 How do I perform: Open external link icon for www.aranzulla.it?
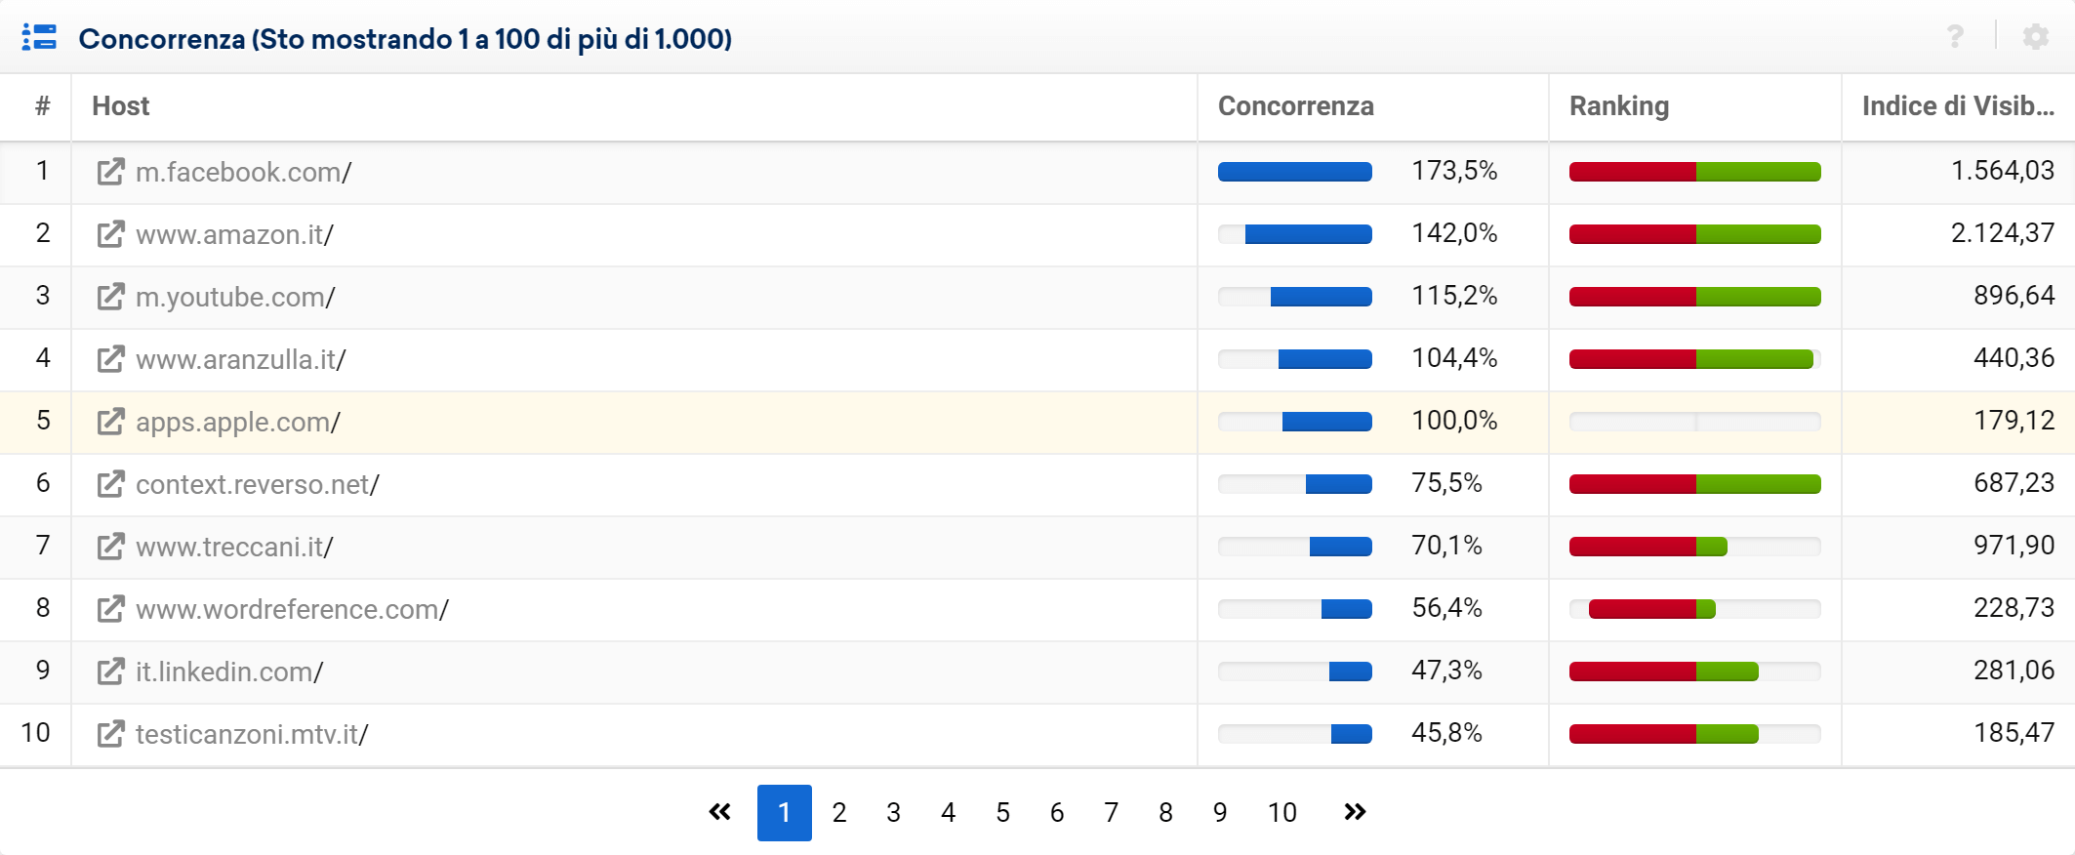pos(110,359)
